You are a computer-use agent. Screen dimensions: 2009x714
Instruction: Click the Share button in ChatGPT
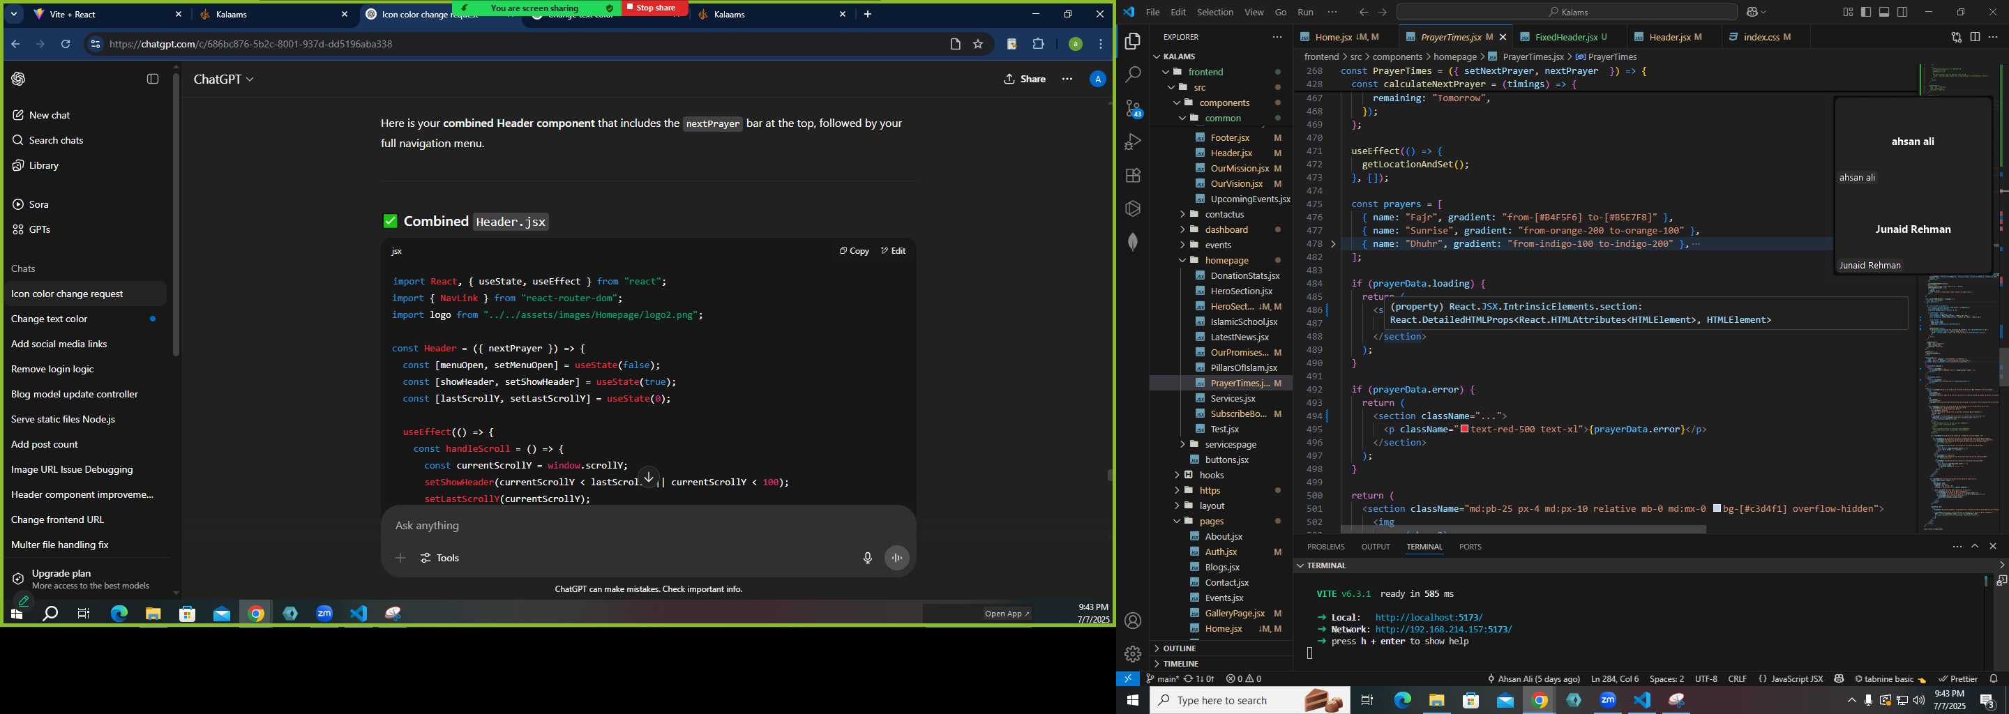(x=1024, y=79)
